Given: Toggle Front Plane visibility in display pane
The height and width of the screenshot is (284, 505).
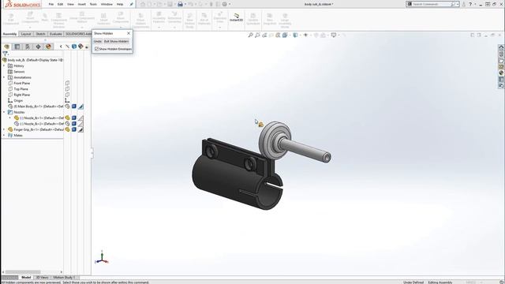Looking at the screenshot, I should point(67,83).
